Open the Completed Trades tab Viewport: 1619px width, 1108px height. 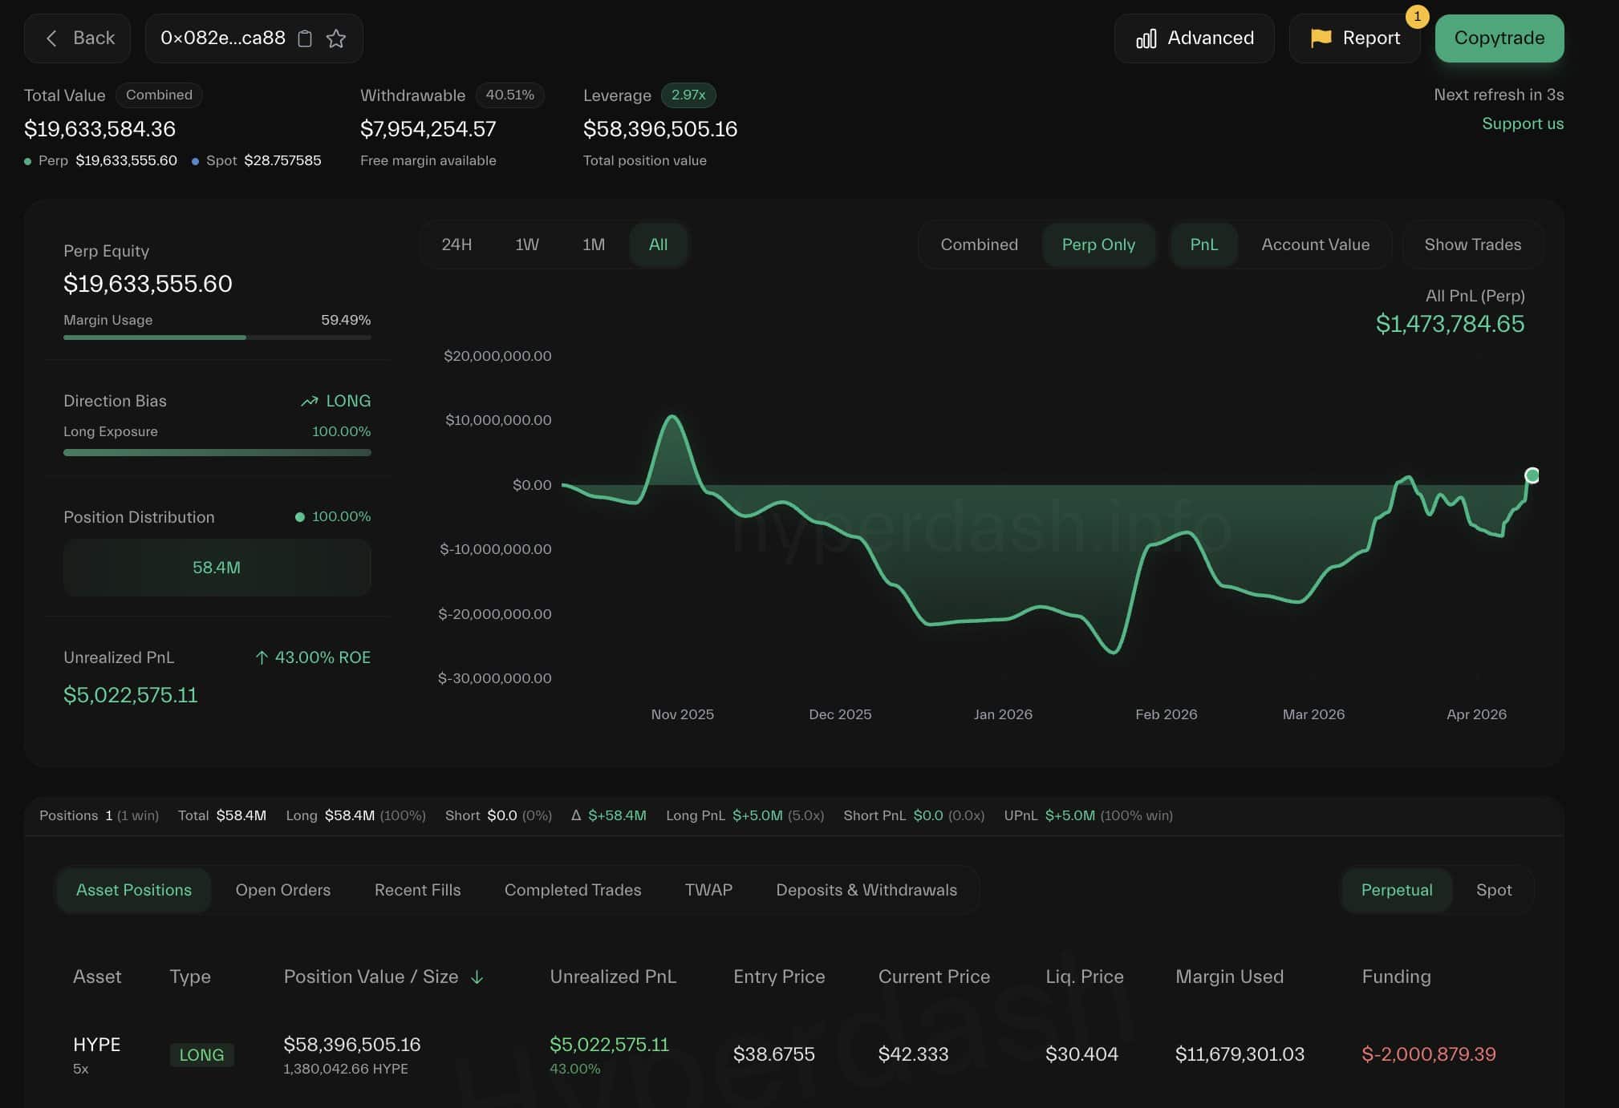572,890
